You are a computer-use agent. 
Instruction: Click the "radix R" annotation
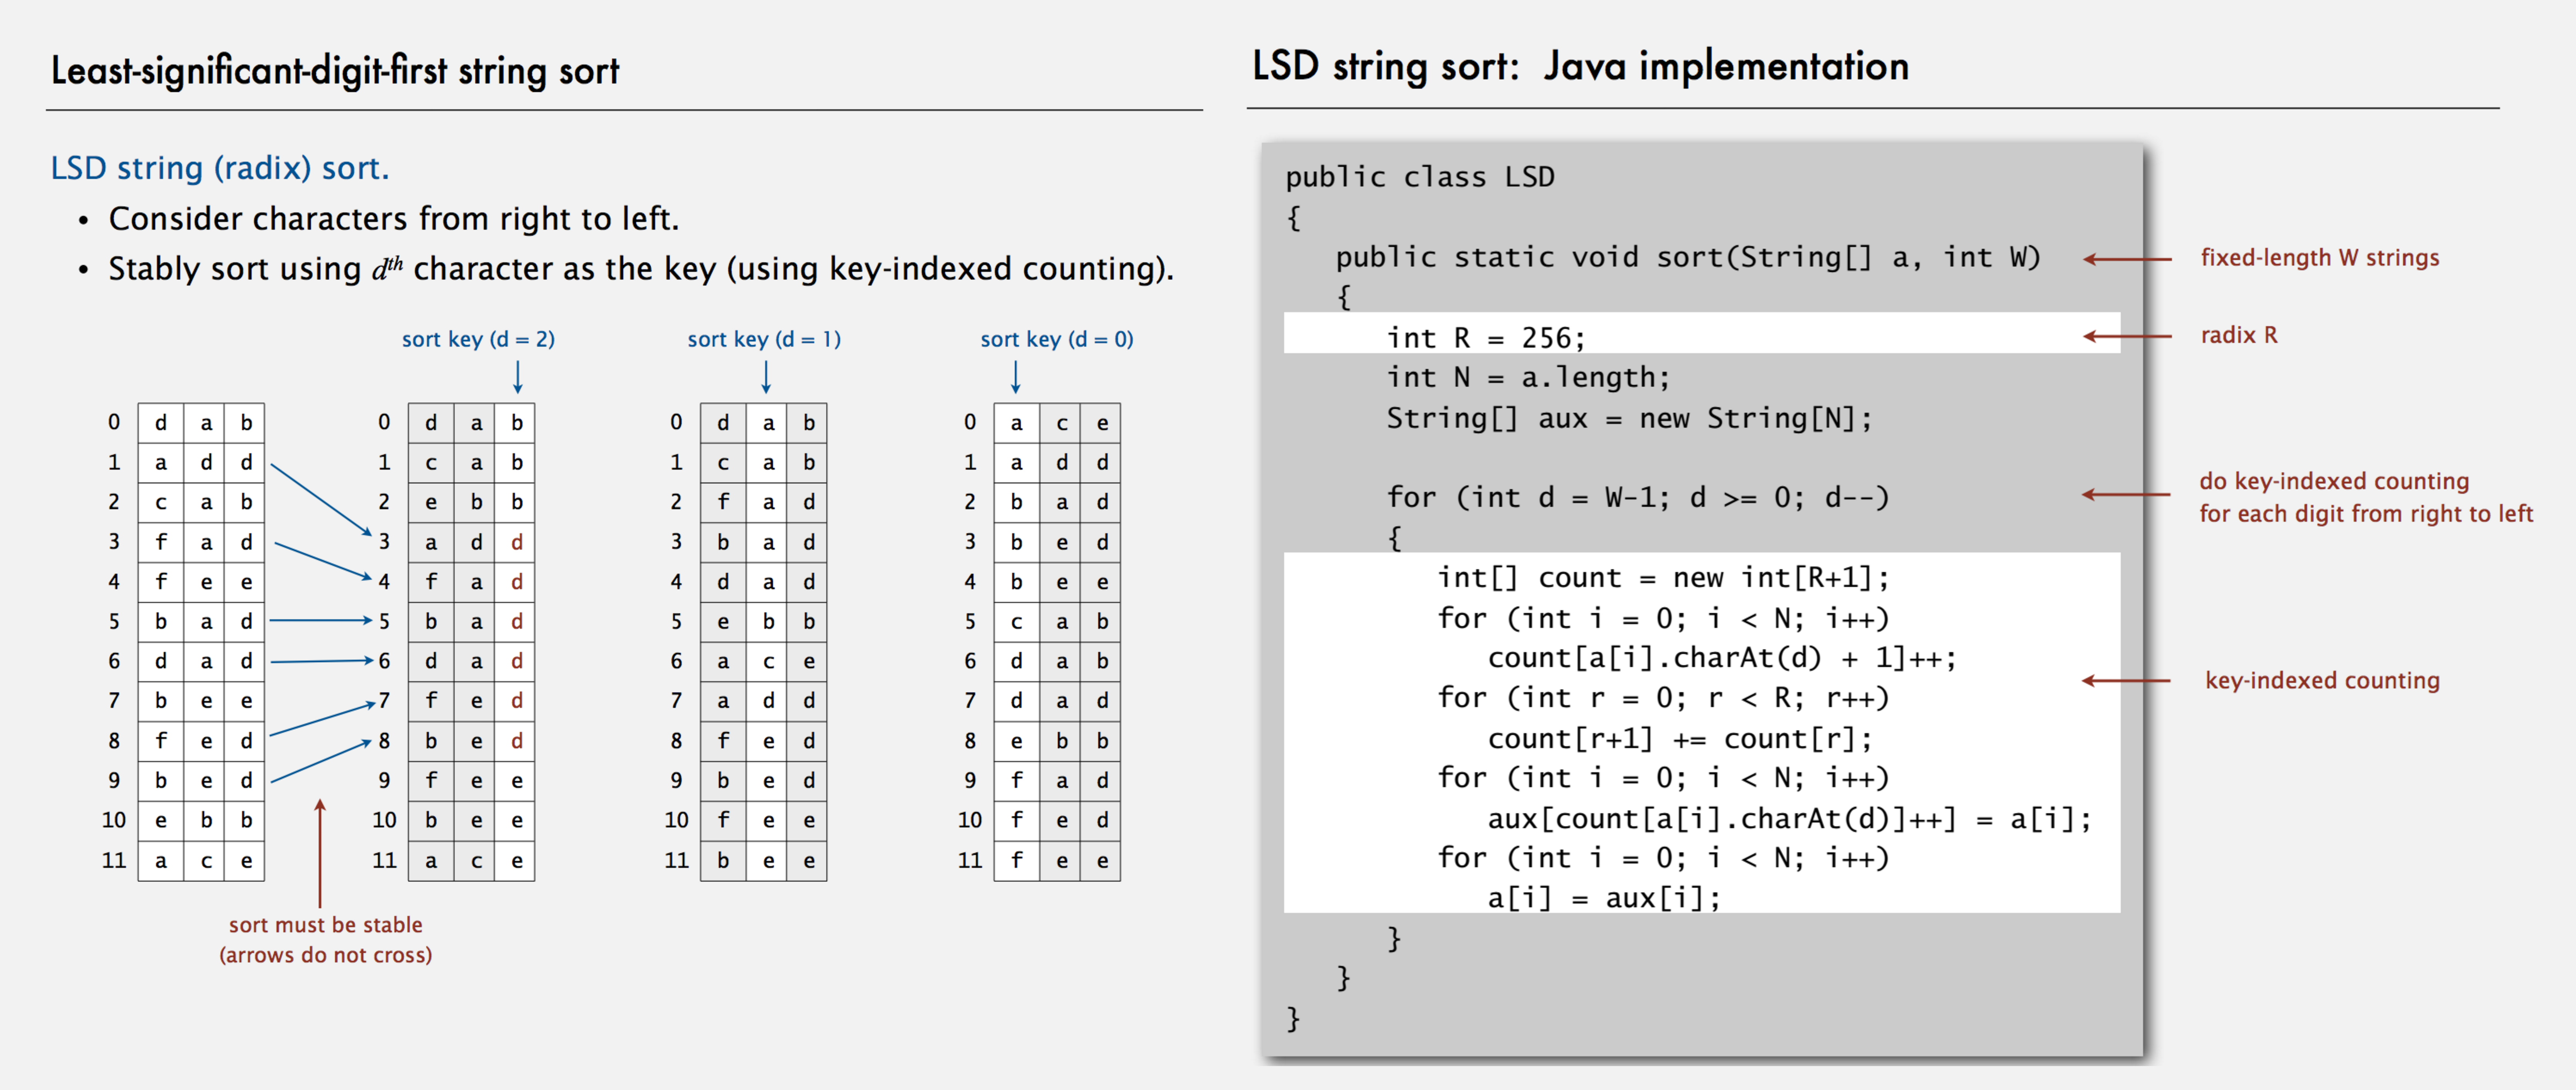pos(2239,335)
